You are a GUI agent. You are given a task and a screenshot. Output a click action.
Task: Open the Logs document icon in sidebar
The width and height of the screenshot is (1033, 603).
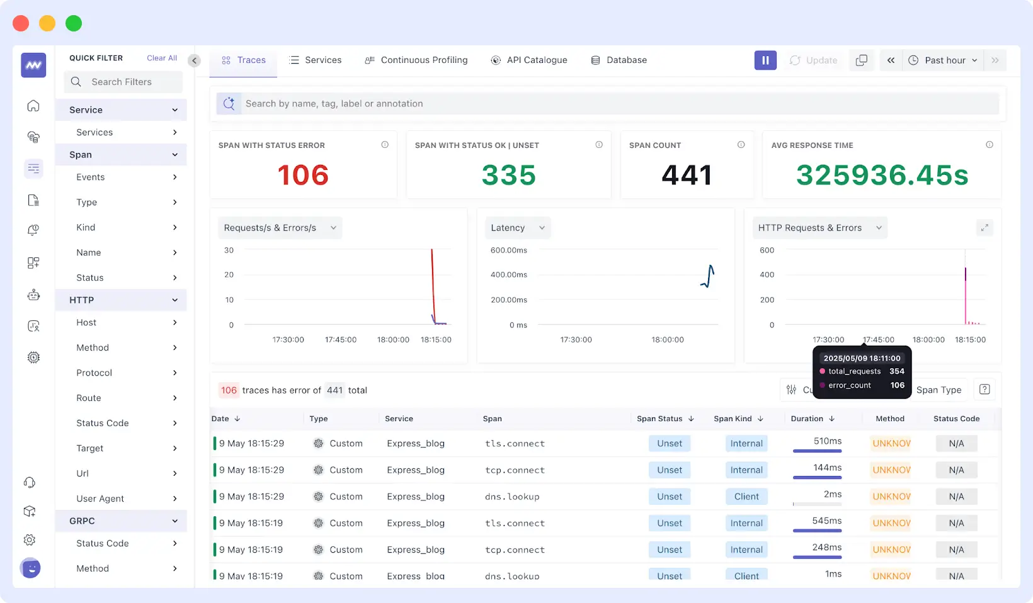pyautogui.click(x=33, y=200)
